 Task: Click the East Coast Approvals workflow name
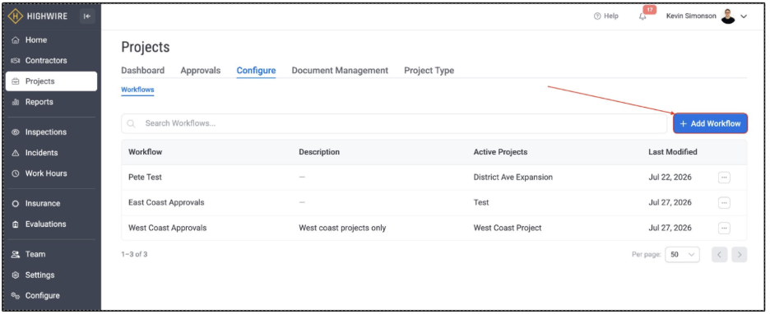point(166,203)
